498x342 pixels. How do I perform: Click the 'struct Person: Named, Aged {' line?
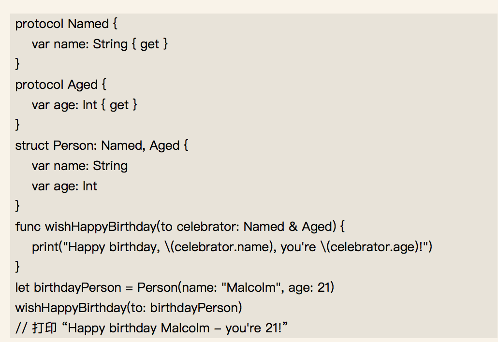tap(102, 145)
